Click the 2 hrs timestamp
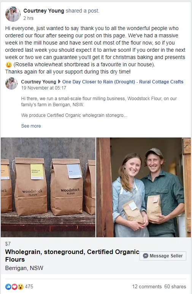 tap(29, 18)
